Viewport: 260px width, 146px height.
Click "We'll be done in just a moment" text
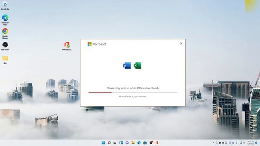[133, 97]
